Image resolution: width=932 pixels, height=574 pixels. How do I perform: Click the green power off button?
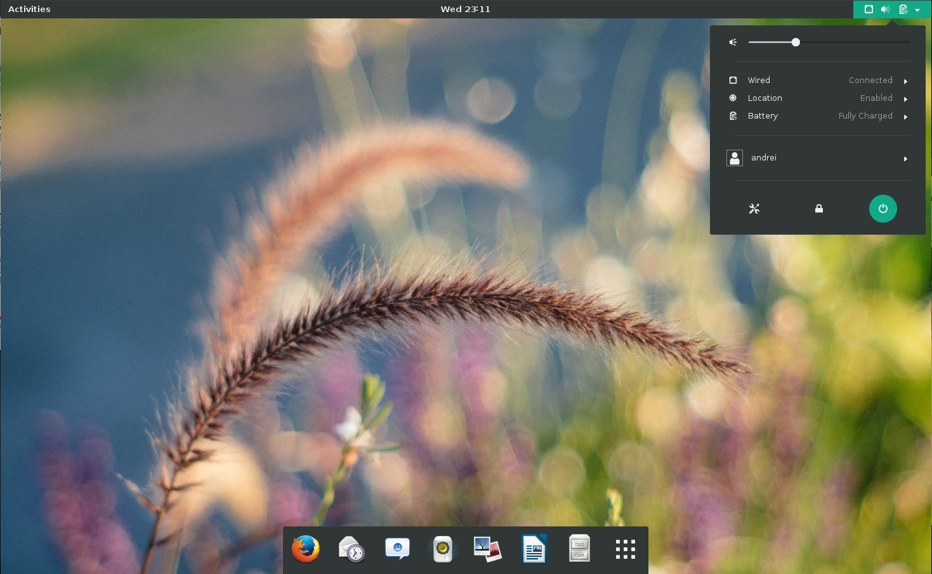coord(883,209)
